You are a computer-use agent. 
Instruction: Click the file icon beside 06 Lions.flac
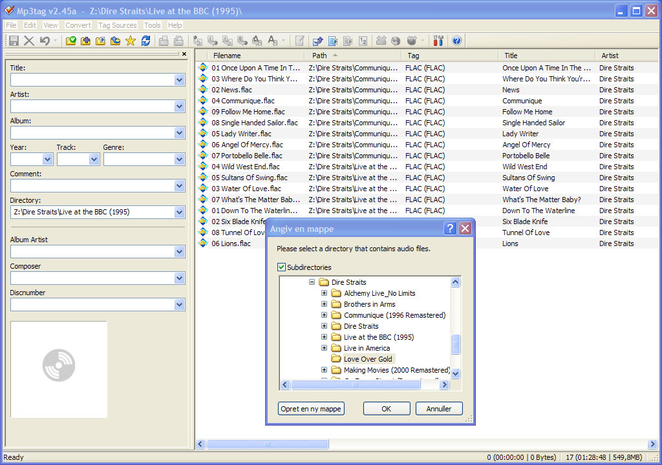(x=203, y=243)
